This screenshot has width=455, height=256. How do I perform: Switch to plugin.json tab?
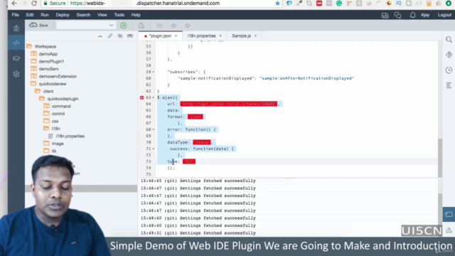click(x=160, y=36)
